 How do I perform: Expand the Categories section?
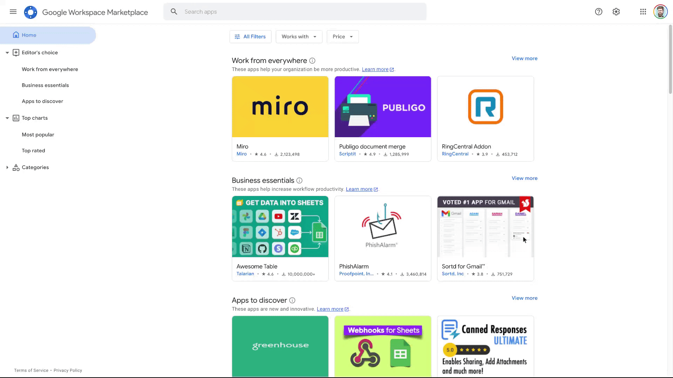pos(7,168)
